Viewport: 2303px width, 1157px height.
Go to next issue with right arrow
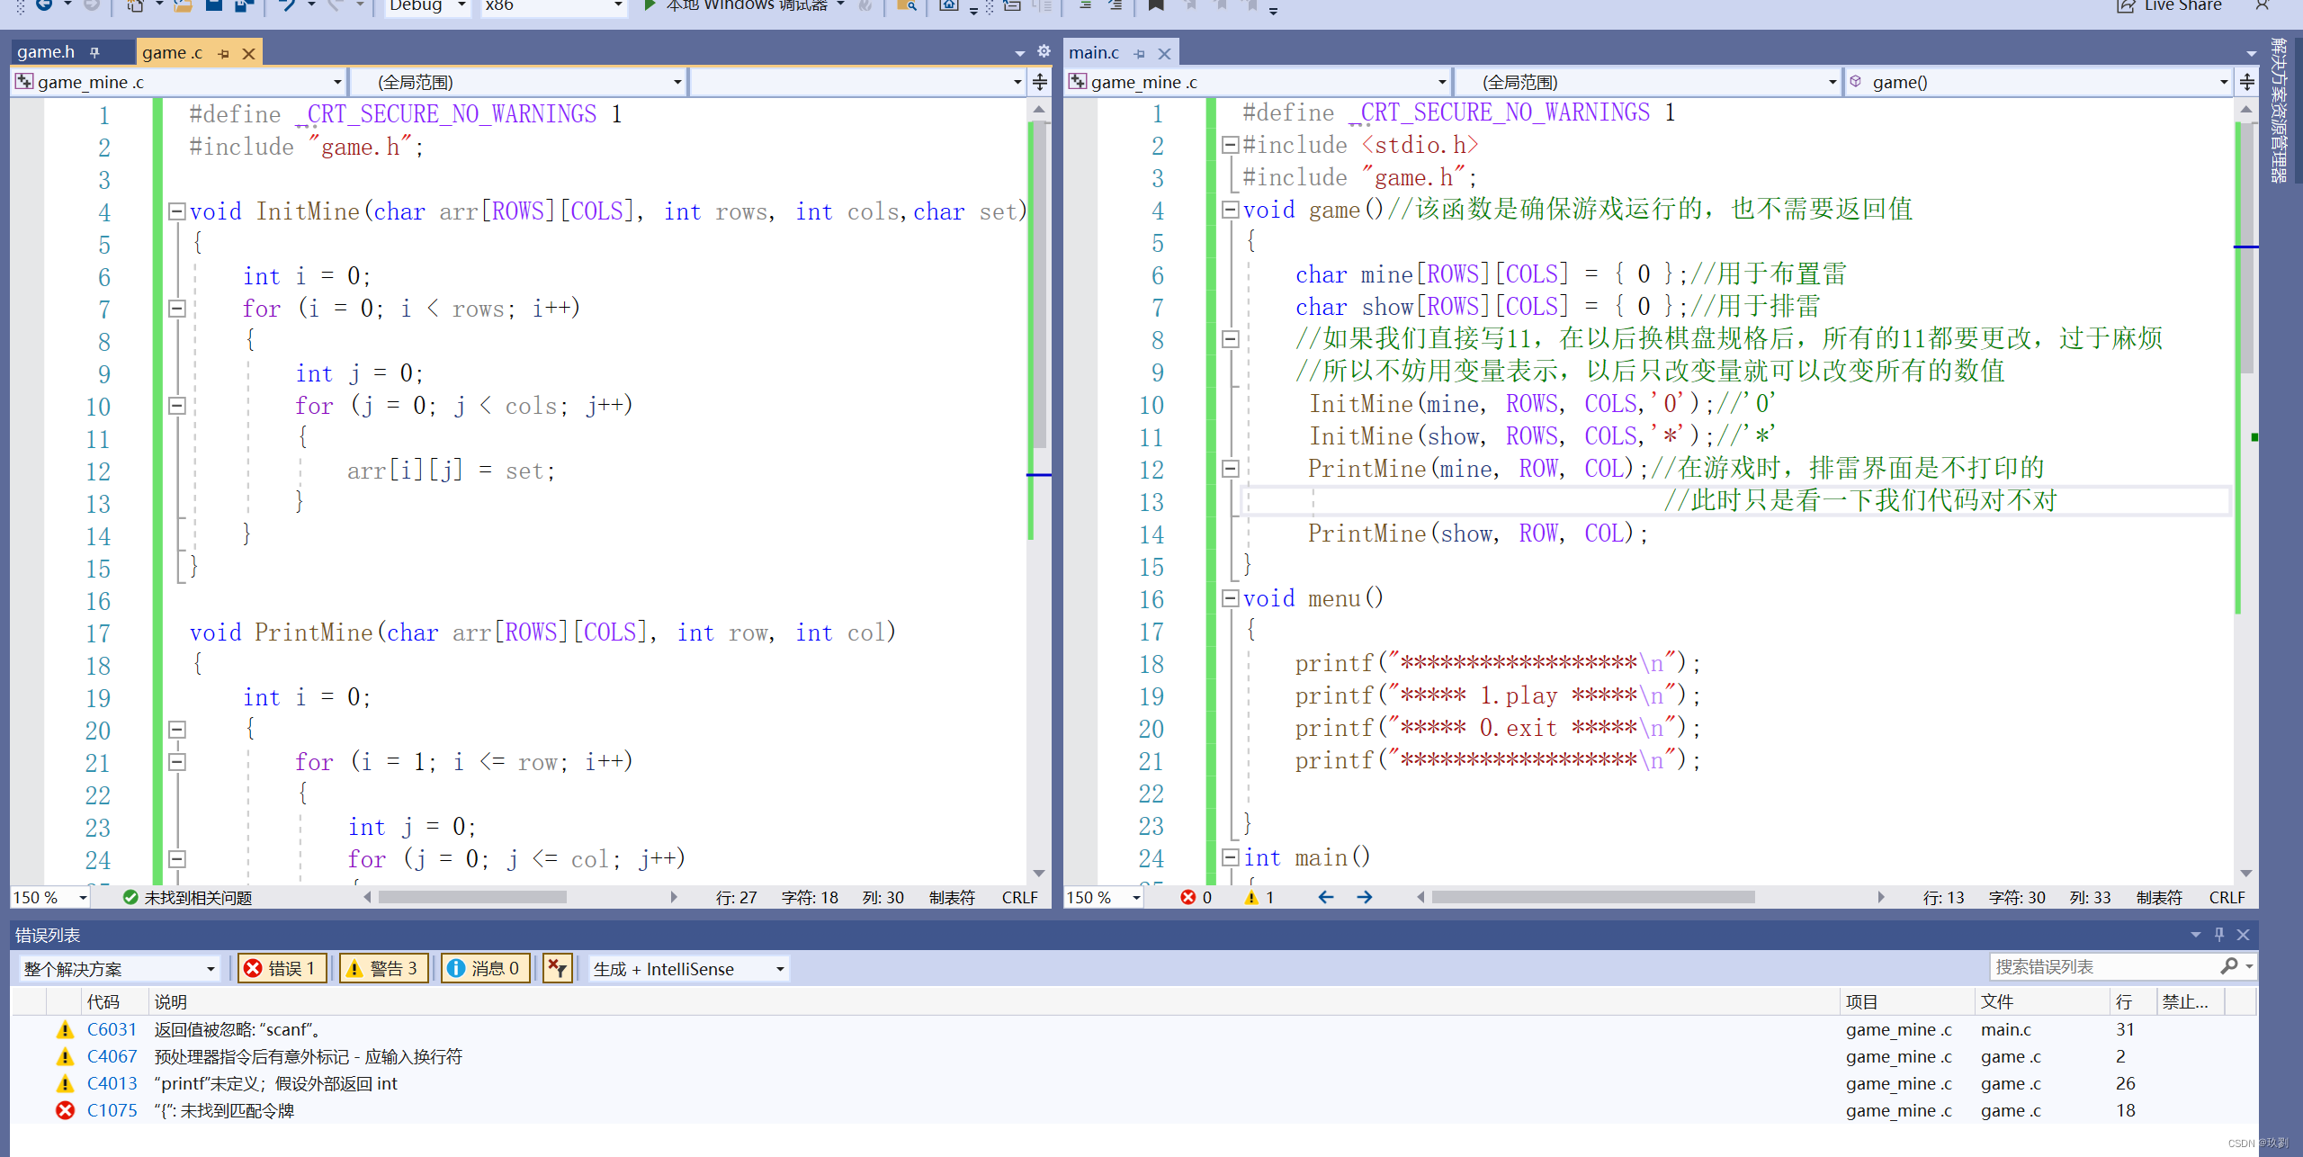[1365, 897]
